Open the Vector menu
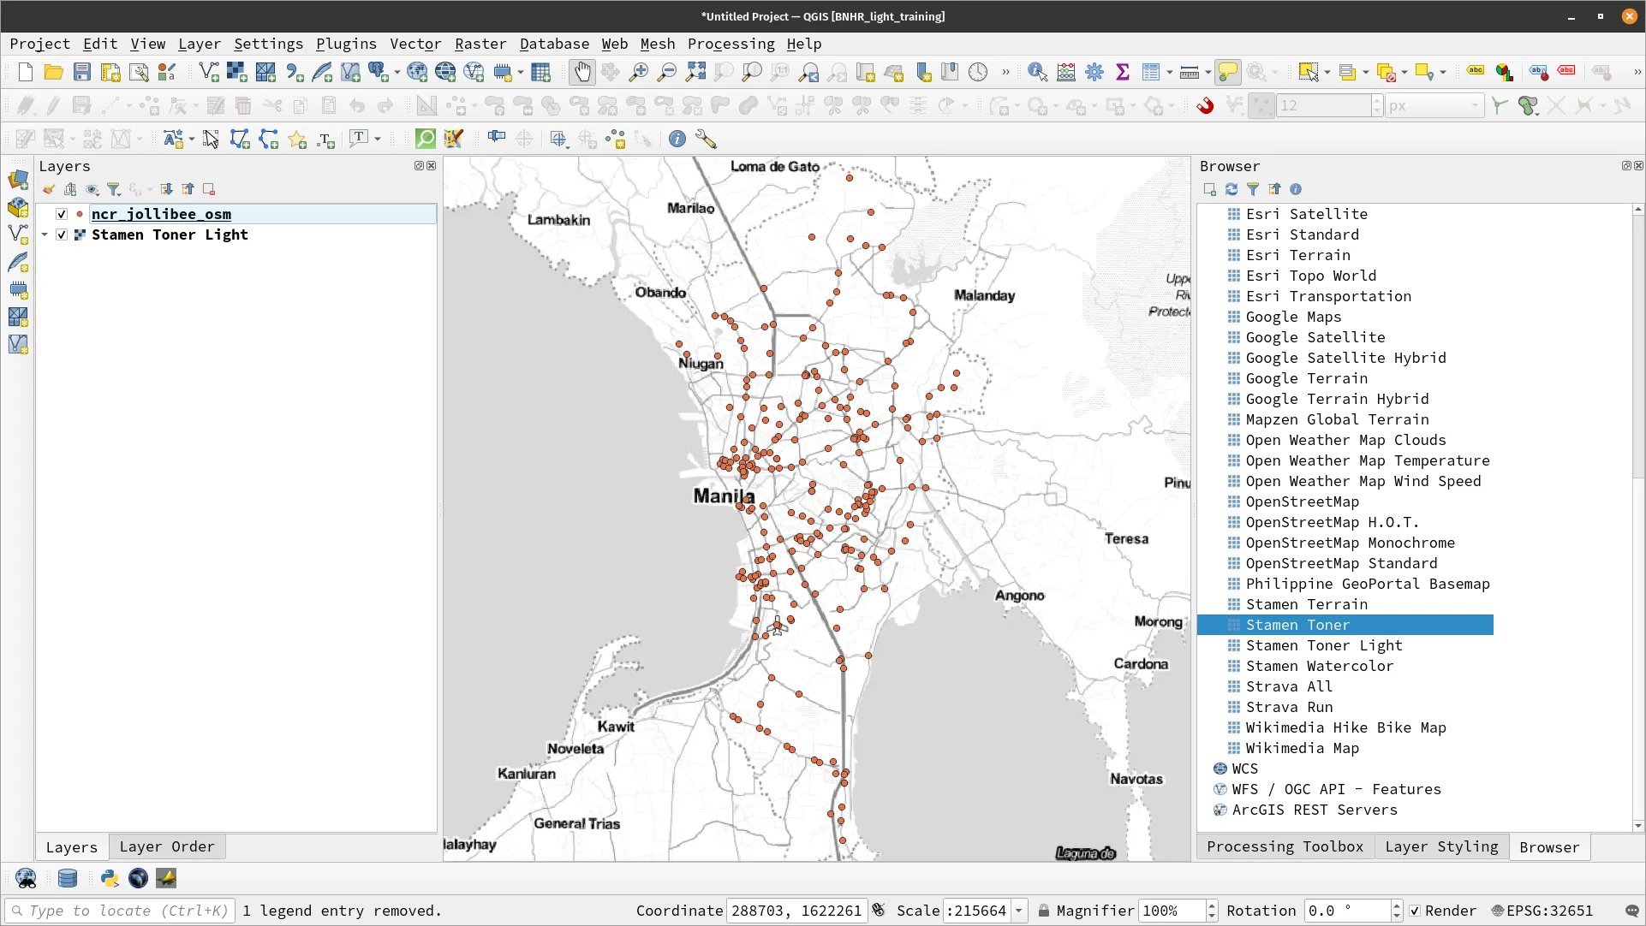The image size is (1646, 926). (416, 44)
